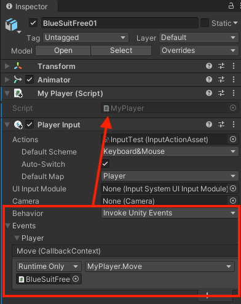Toggle the BlueSuitFree01 active checkbox
The height and width of the screenshot is (304, 241).
(x=33, y=23)
